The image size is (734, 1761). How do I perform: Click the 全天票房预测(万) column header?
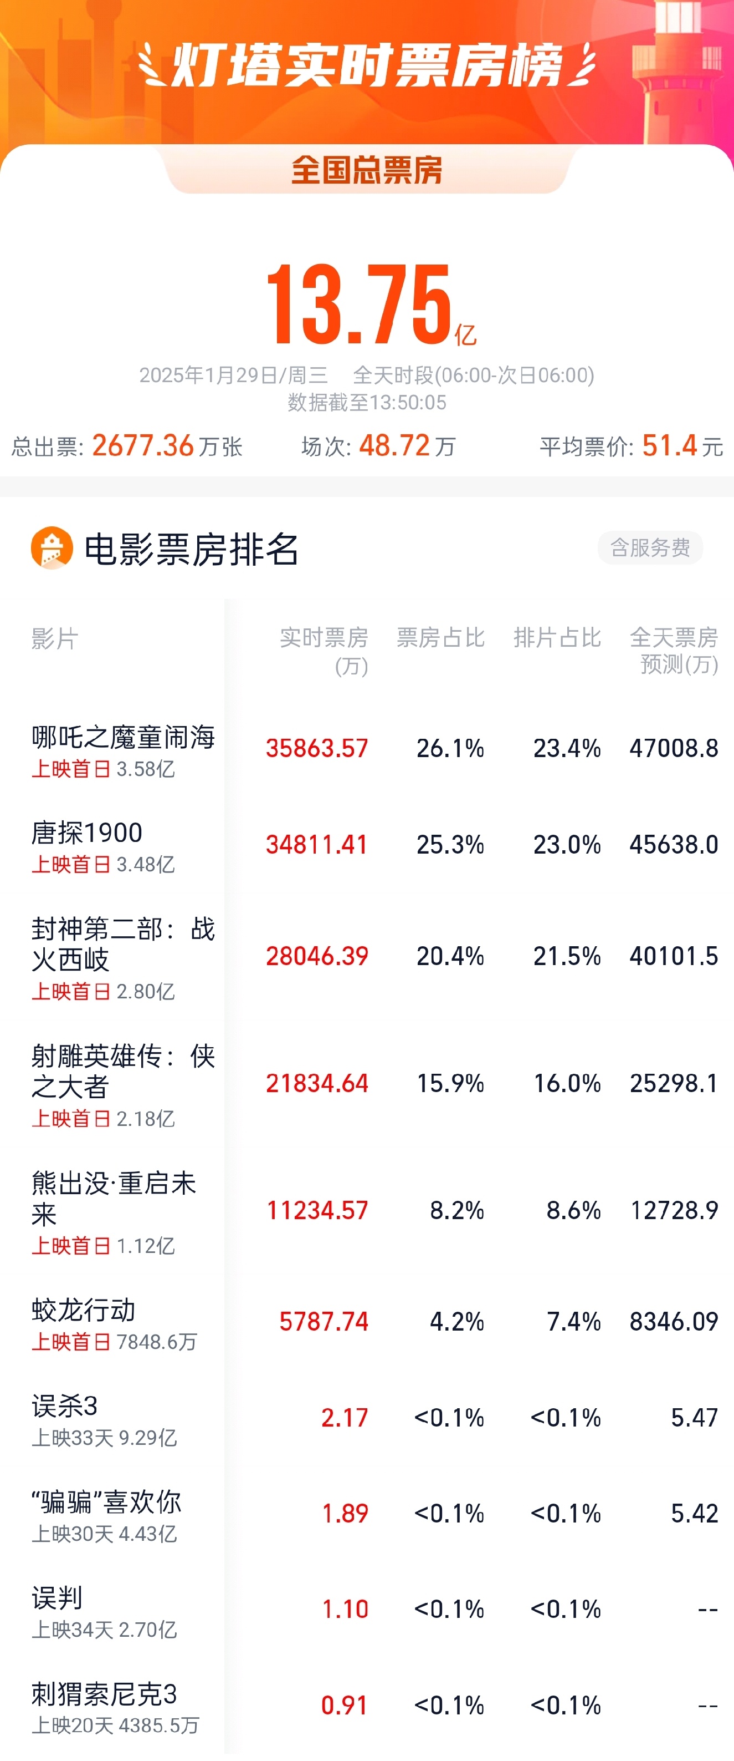pos(673,650)
